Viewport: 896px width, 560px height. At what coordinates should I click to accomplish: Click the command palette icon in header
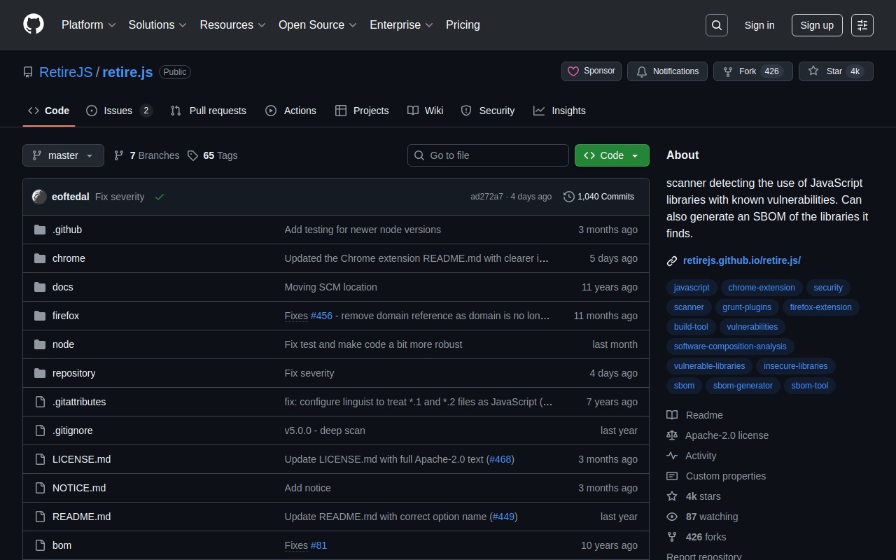862,25
